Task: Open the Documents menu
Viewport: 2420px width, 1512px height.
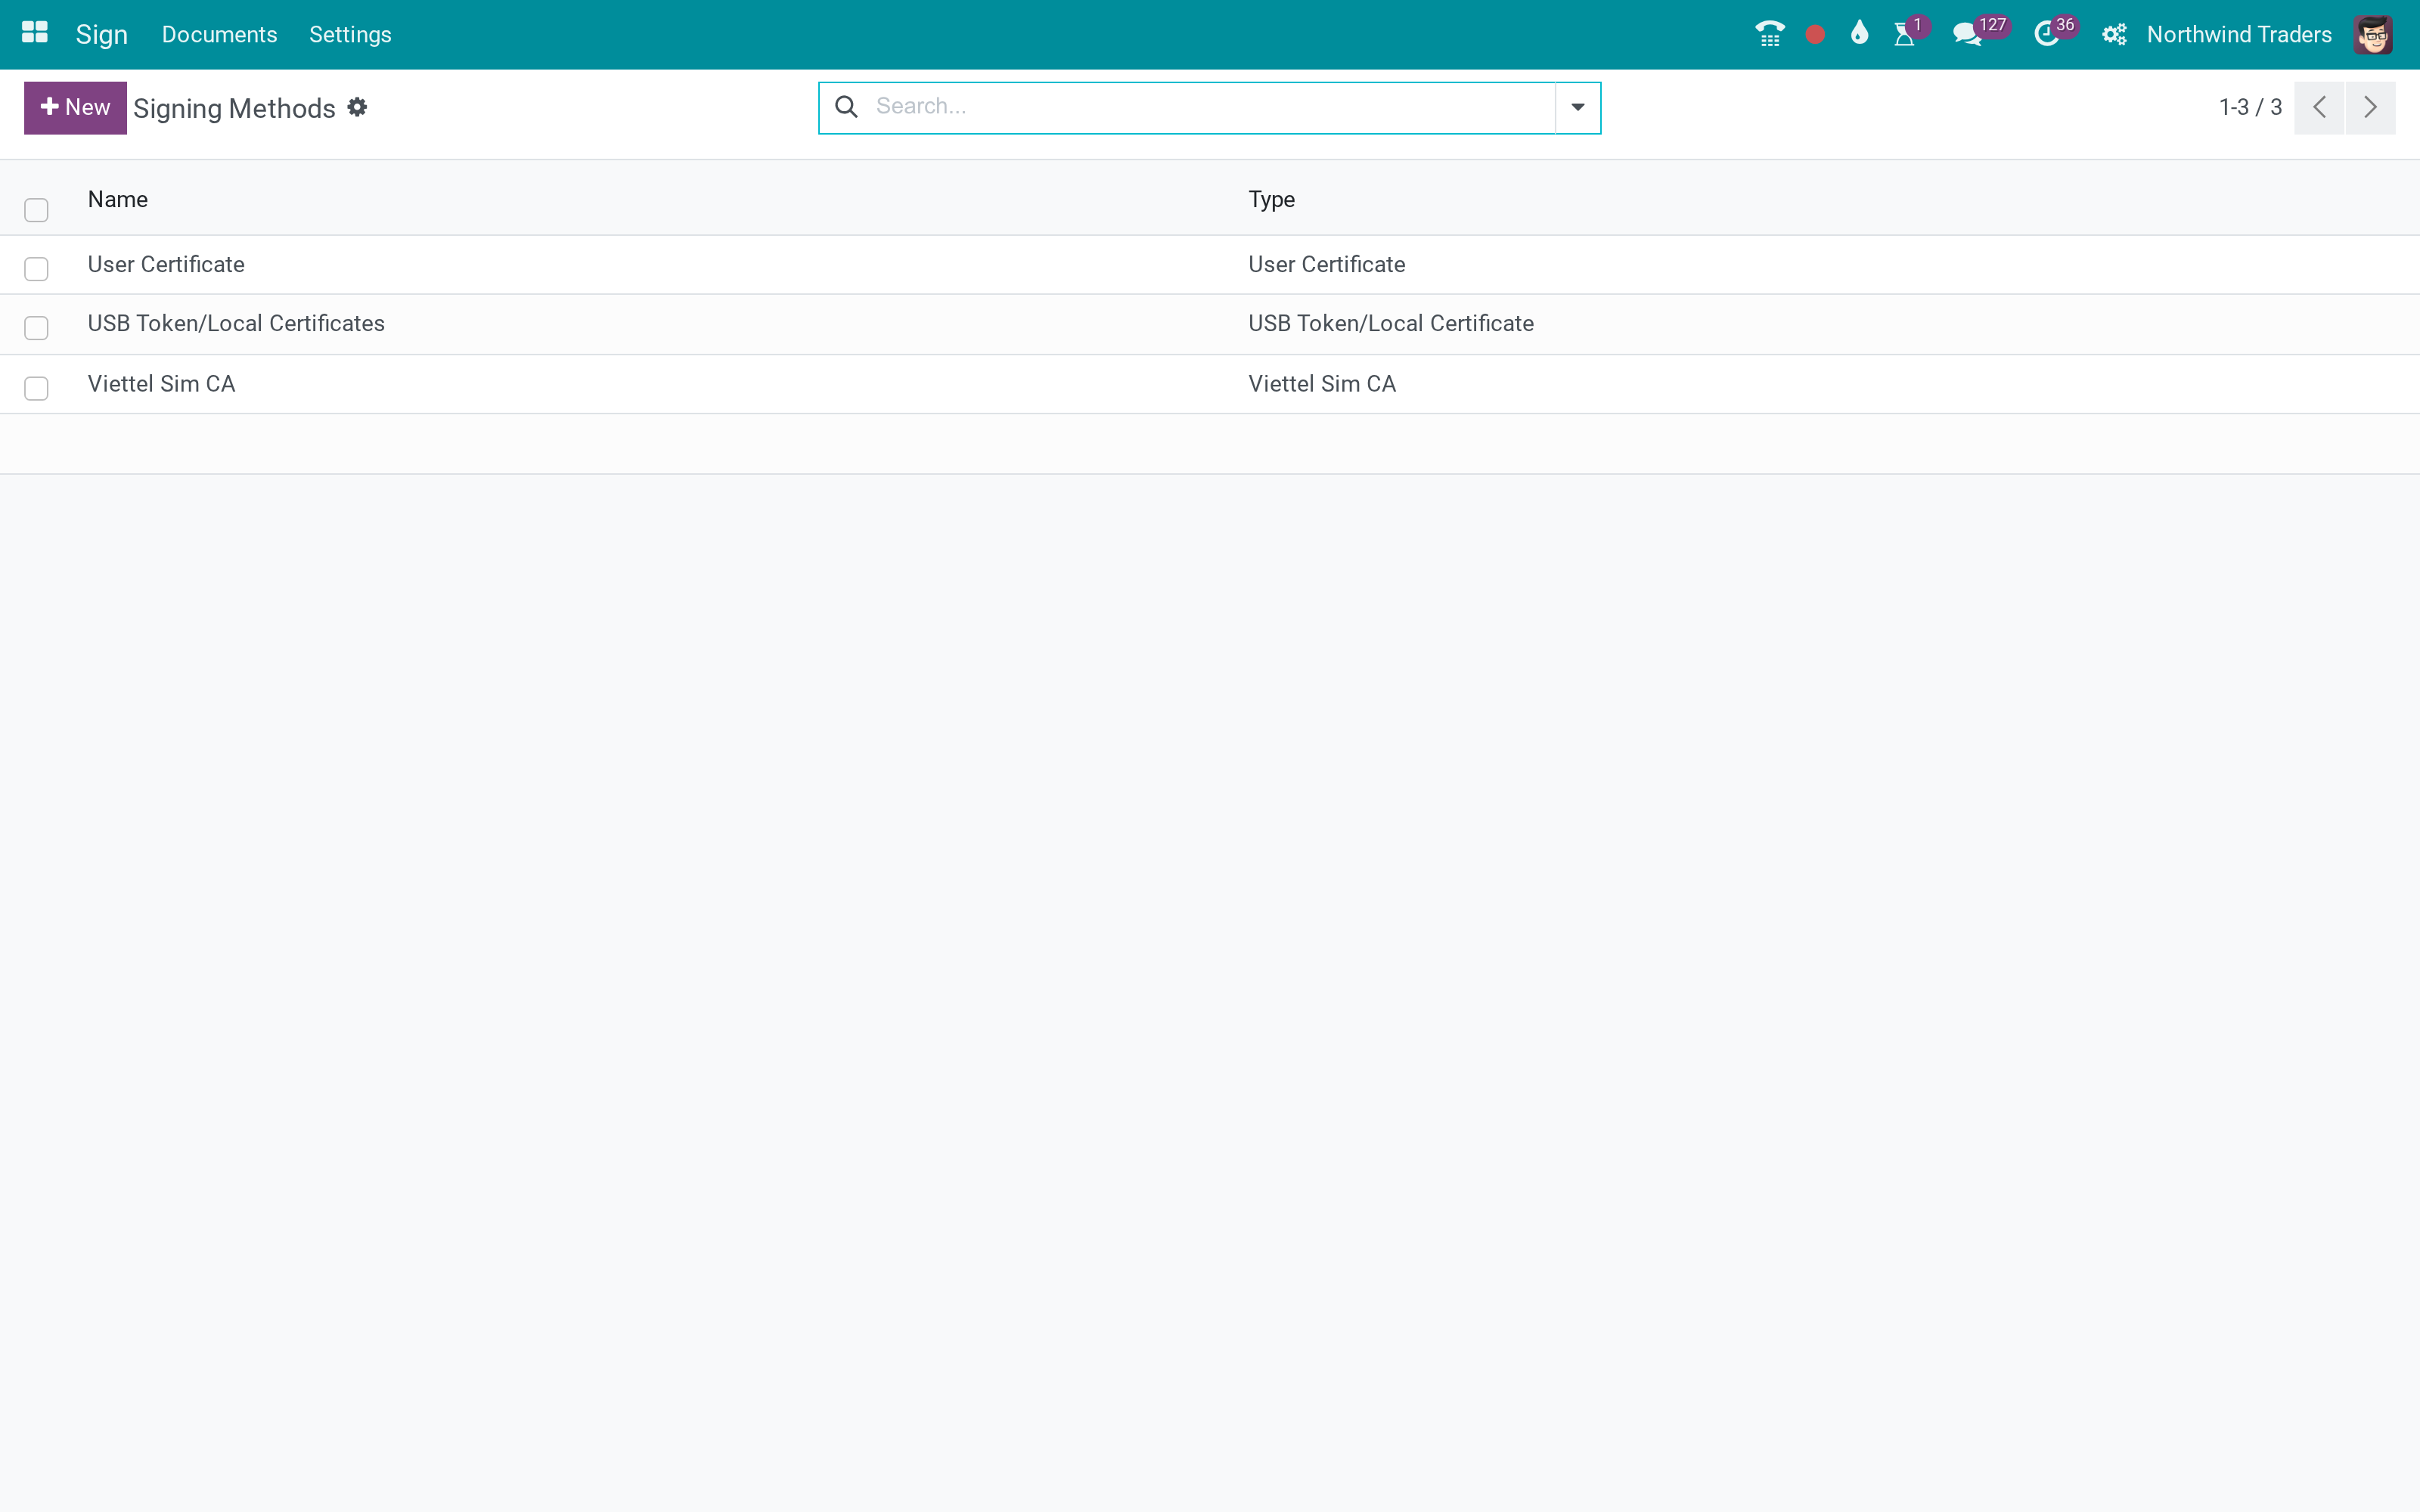Action: click(219, 35)
